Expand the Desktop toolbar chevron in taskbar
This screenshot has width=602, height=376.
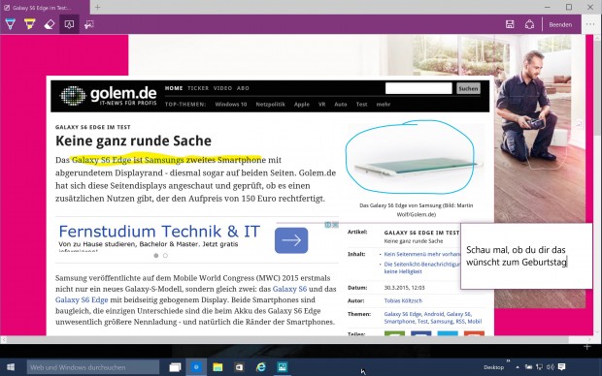[x=509, y=361]
